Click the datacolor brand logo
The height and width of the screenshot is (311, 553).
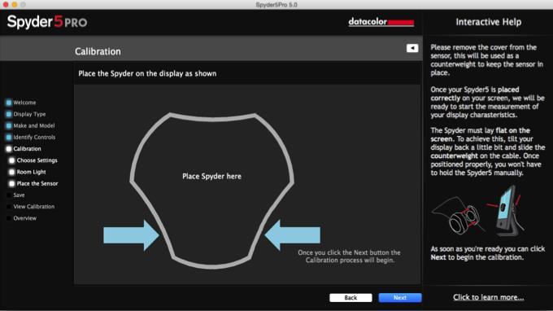(381, 22)
